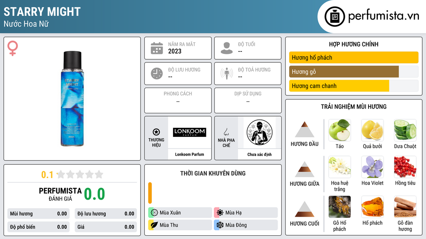
Task: Click the Chưa xác định perfumer label
Action: pos(260,154)
